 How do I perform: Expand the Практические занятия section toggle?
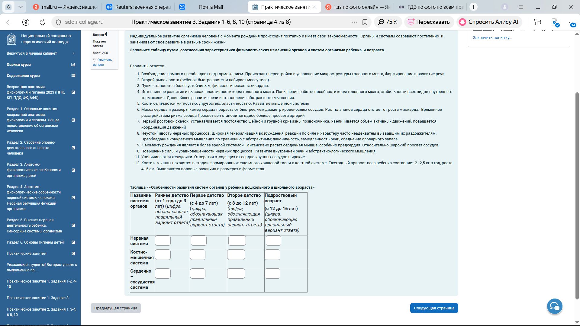tap(73, 254)
